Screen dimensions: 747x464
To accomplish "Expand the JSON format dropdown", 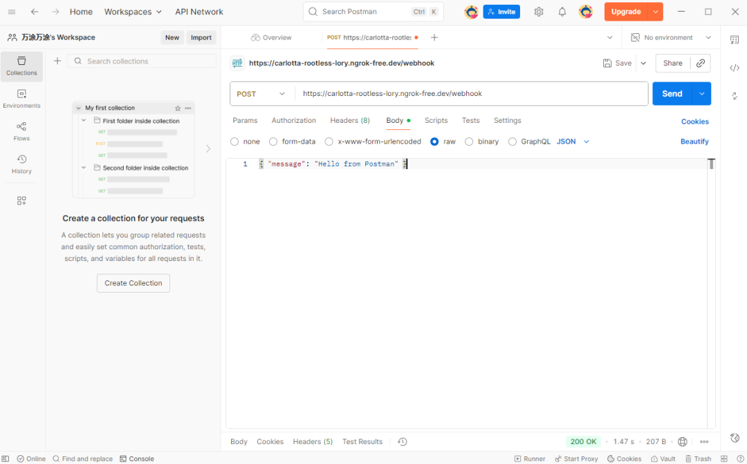I will click(573, 142).
